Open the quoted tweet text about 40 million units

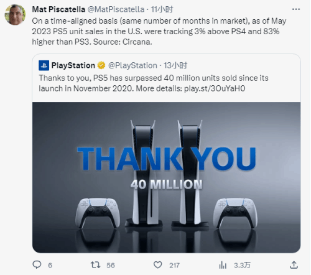[154, 83]
